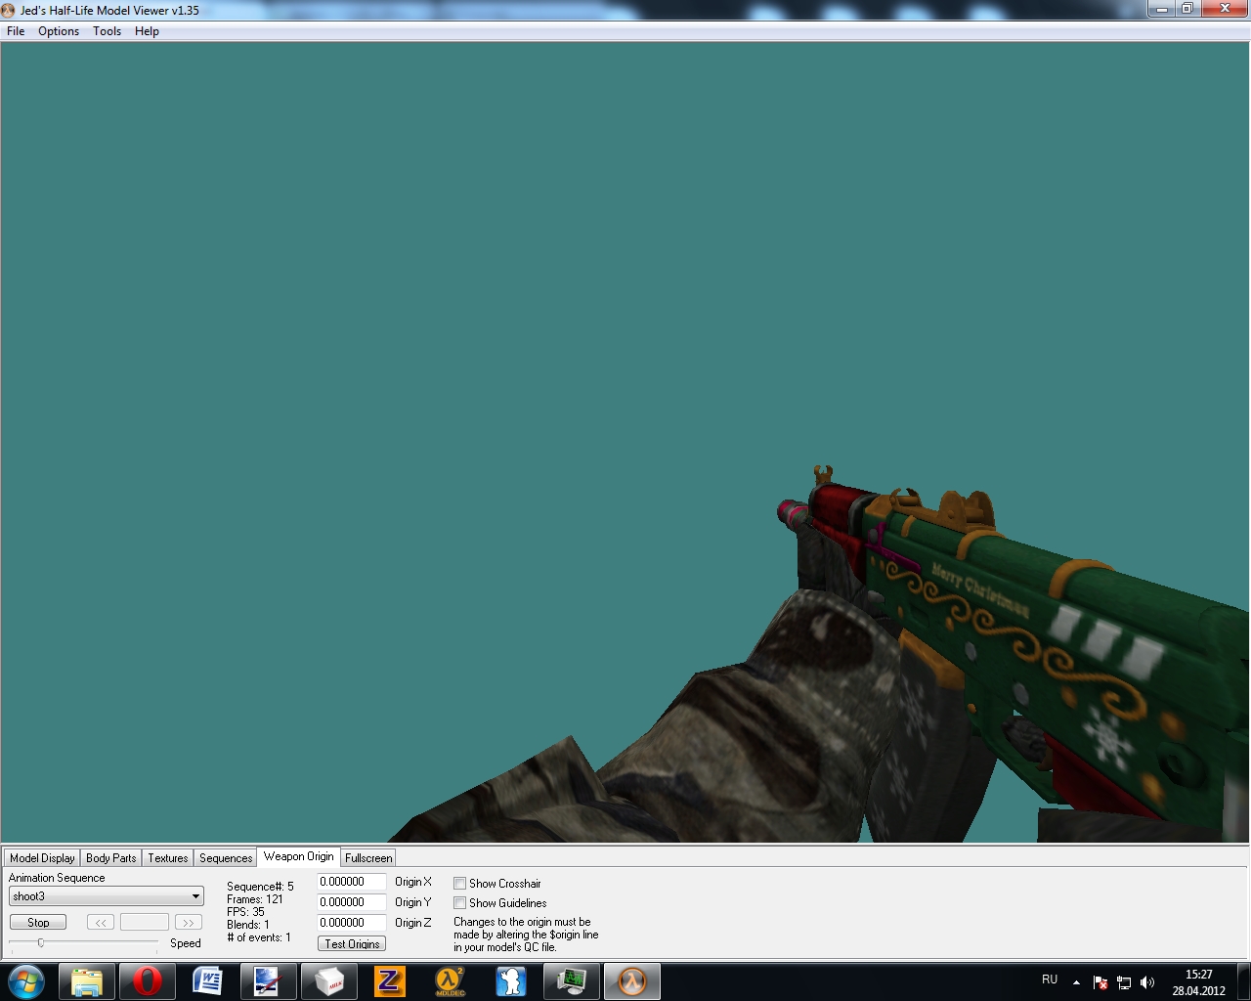Click the 'Frames: 121' info text
Screen dimensions: 1251x1001
255,899
